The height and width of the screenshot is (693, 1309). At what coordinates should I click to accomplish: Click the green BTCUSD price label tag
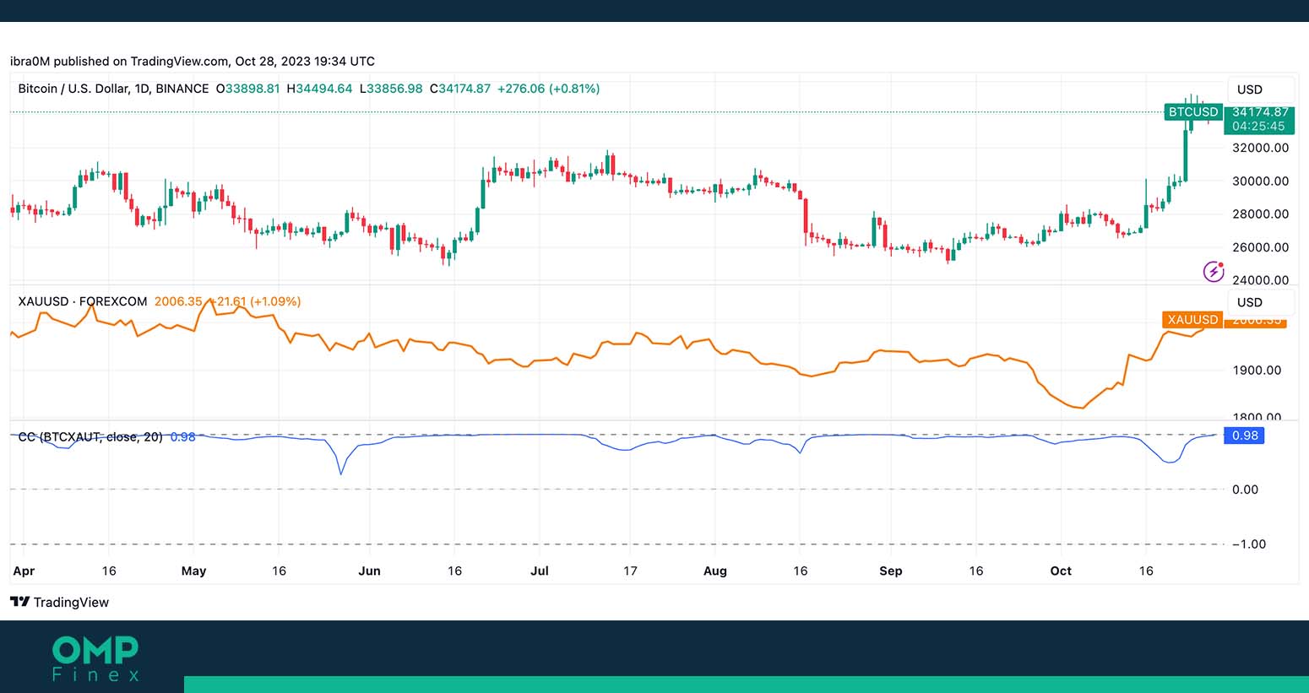tap(1192, 111)
